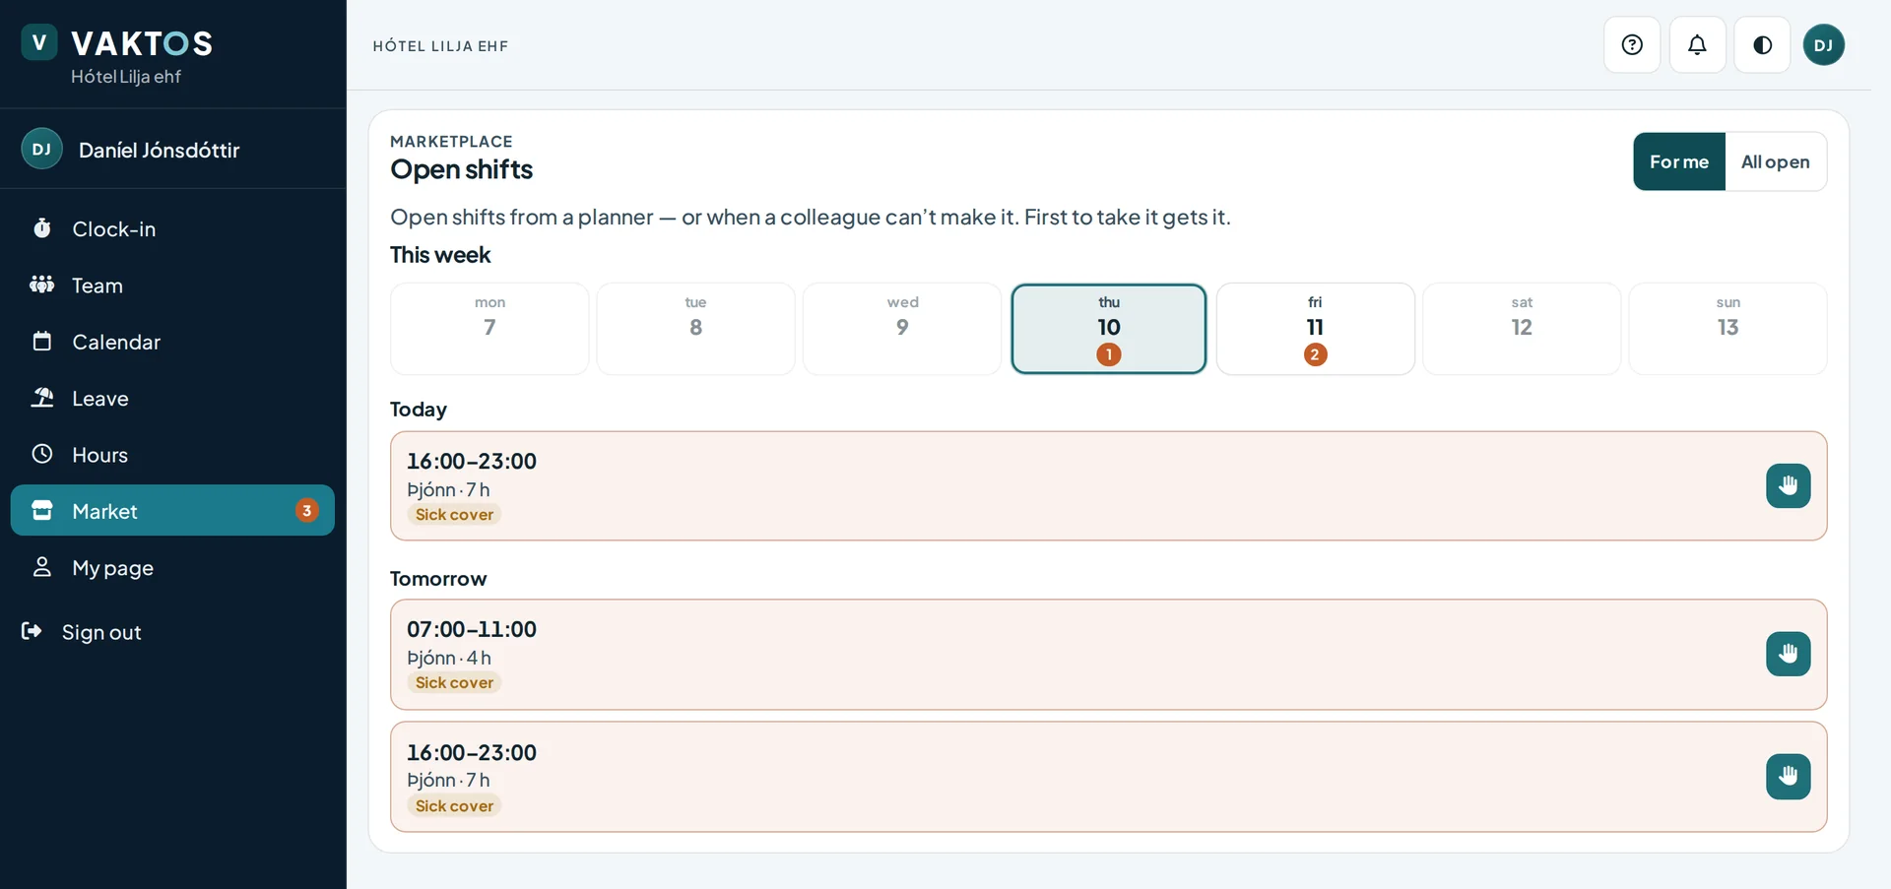
Task: Select Friday 11 in week strip
Action: pyautogui.click(x=1315, y=329)
